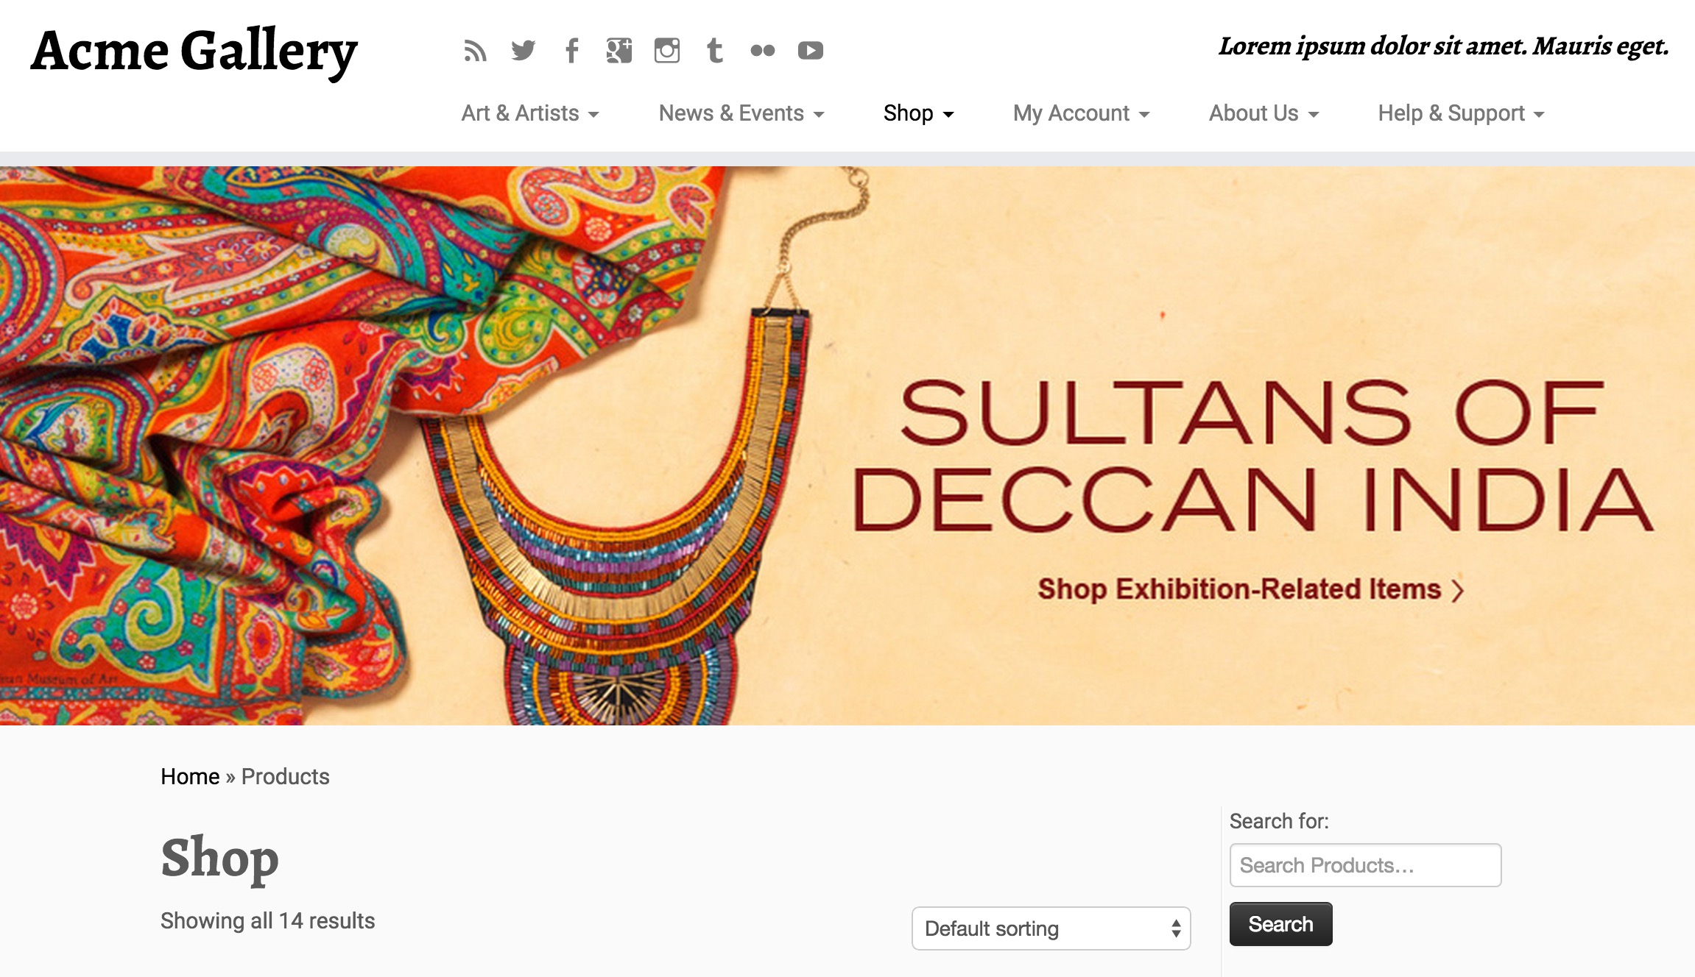
Task: Click Shop Exhibition-Related Items link
Action: pos(1250,589)
